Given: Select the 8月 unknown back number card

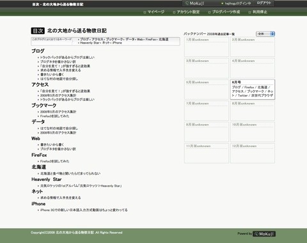Looking at the screenshot, I should tap(253, 111).
